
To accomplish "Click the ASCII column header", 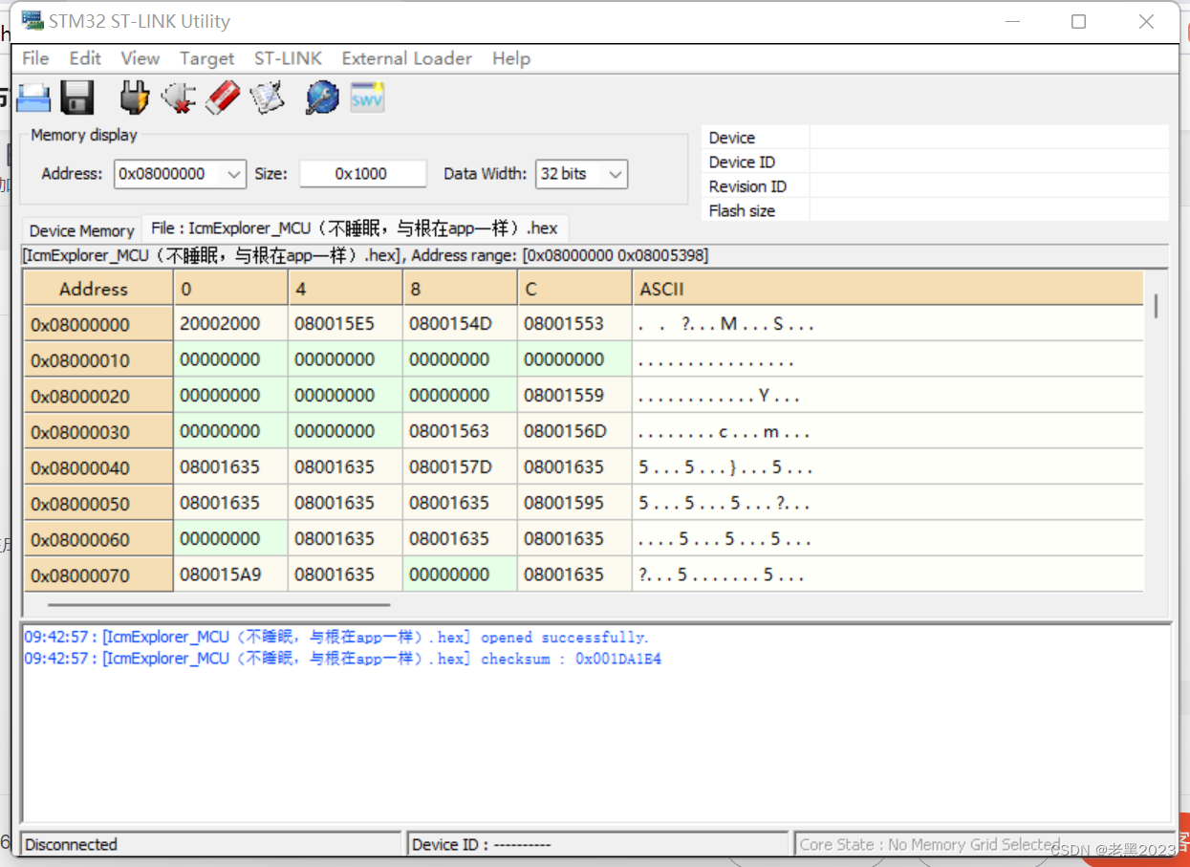I will (888, 289).
